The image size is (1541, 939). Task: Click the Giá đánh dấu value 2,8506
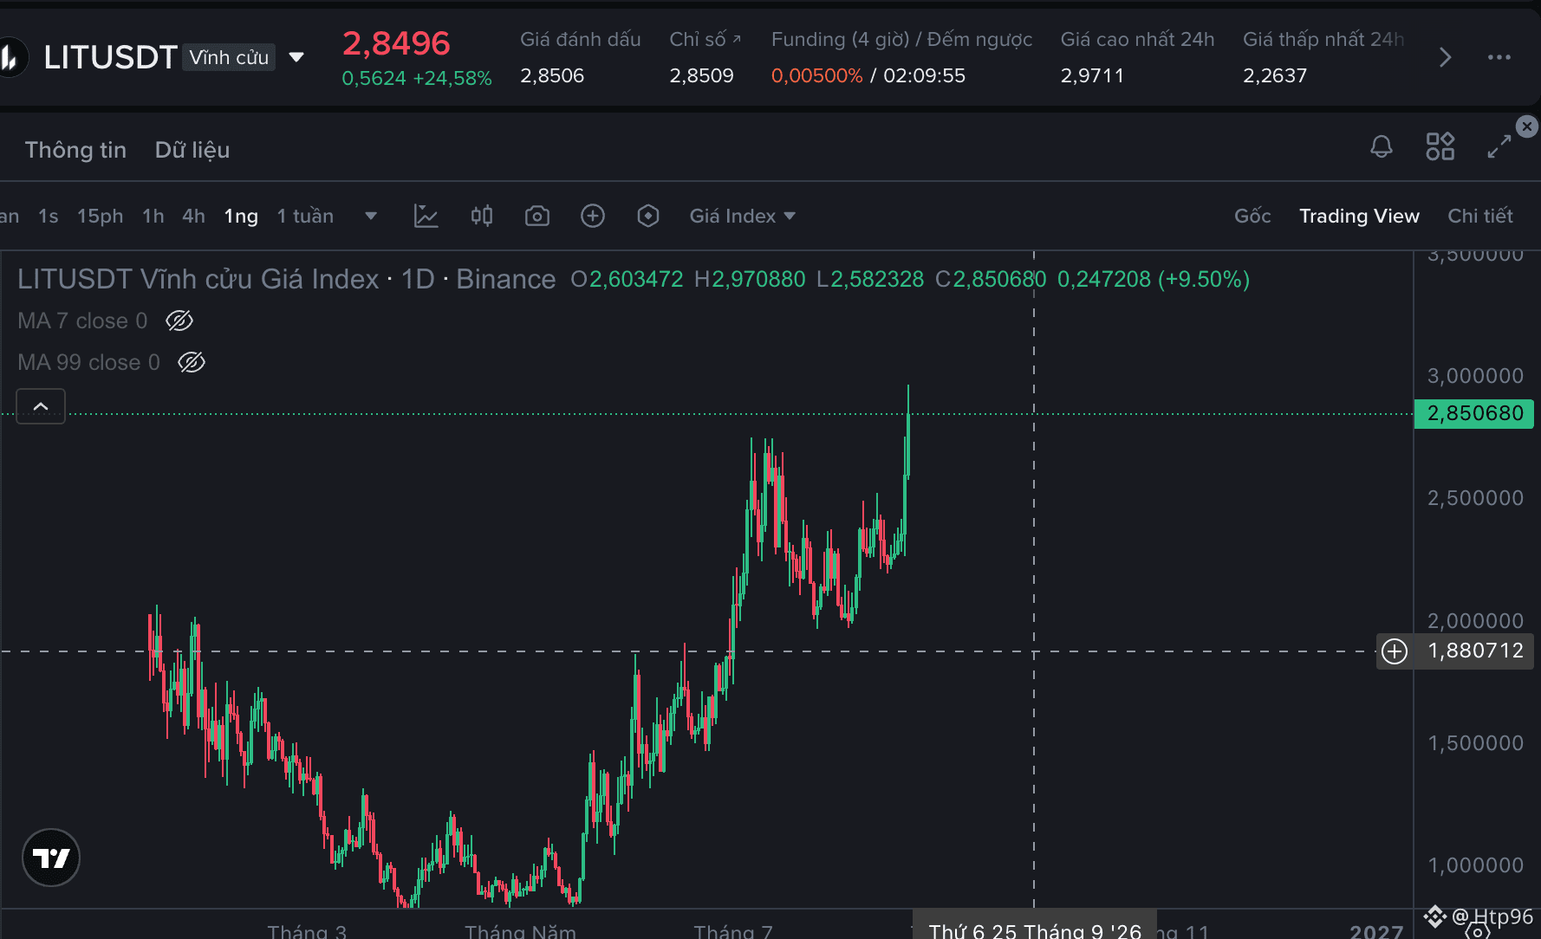point(552,75)
